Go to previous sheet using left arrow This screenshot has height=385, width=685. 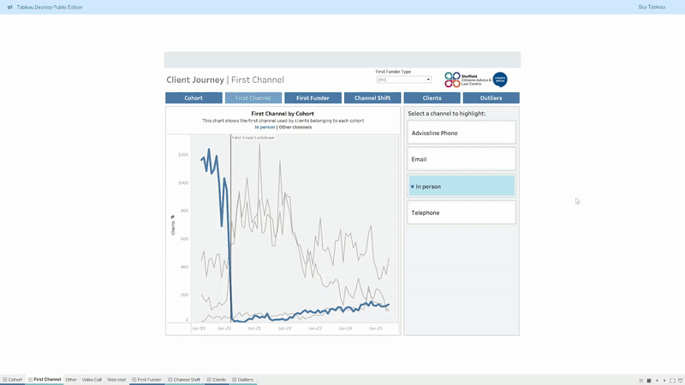[x=657, y=380]
